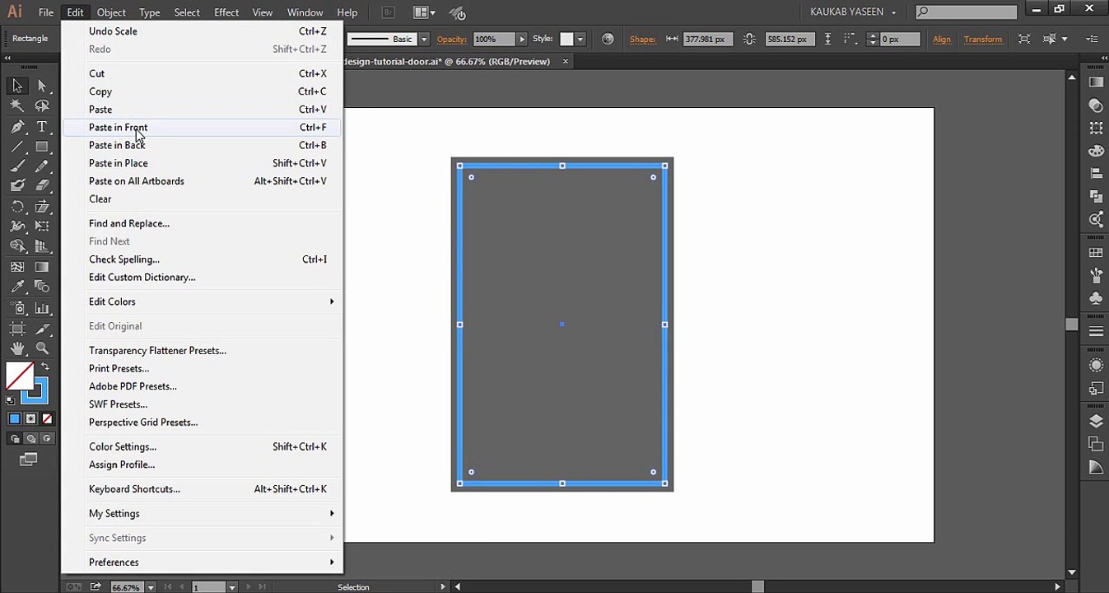Open Adobe Bridge (Br) icon
The width and height of the screenshot is (1109, 593).
coord(388,12)
